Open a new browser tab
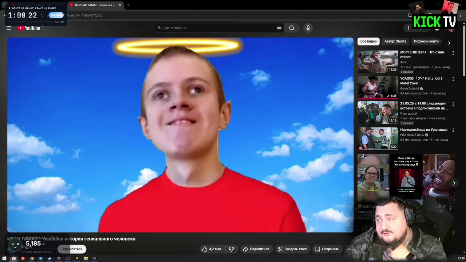This screenshot has height=262, width=466. tap(129, 5)
